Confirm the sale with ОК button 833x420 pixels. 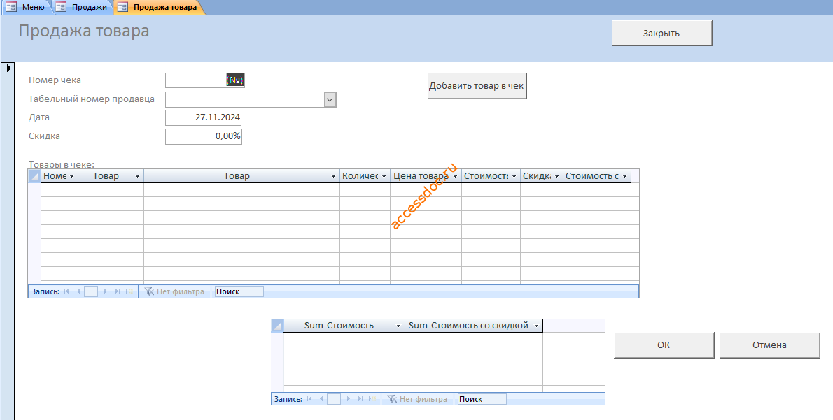point(664,345)
